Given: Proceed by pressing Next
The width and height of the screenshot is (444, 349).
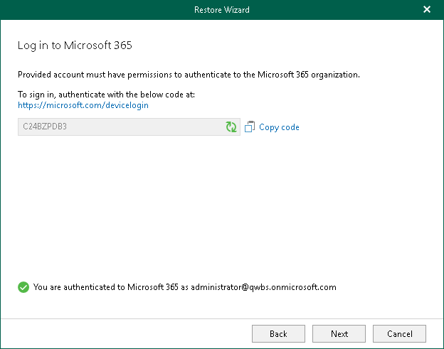Looking at the screenshot, I should coord(339,333).
